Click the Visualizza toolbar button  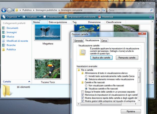[x=30, y=17]
